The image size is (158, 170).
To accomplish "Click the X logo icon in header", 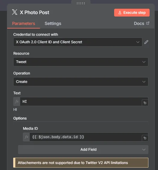I will (15, 12).
